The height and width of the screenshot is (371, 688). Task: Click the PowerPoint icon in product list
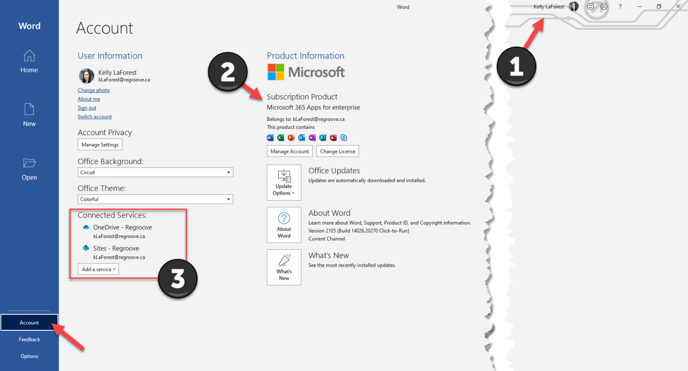pyautogui.click(x=291, y=137)
